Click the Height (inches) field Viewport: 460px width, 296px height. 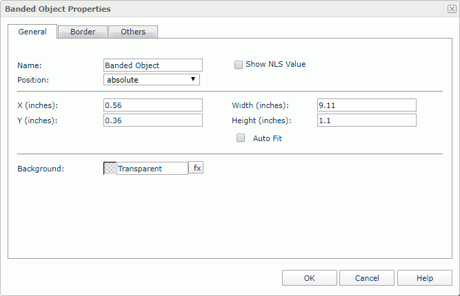tap(366, 120)
